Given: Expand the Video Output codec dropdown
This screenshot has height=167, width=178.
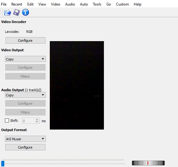Looking at the screenshot, I should (x=25, y=59).
